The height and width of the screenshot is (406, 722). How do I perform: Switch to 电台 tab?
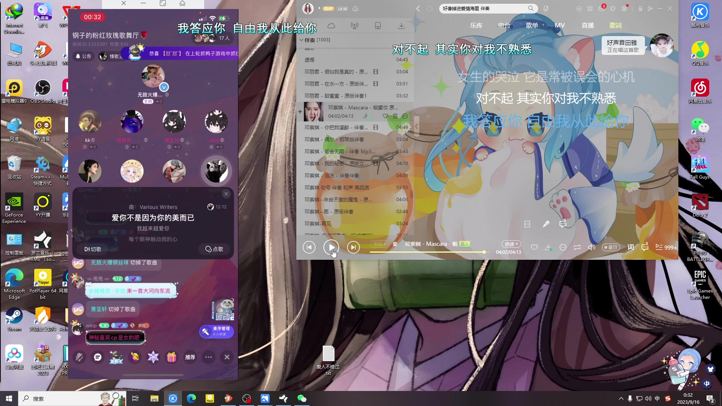(x=504, y=26)
